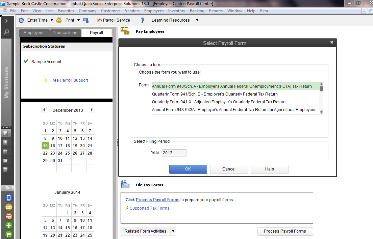
Task: Click the lightning icon beside Free Payroll Support
Action: tap(46, 80)
